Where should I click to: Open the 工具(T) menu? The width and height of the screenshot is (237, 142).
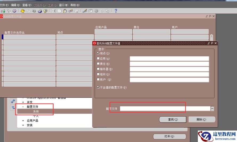(x=52, y=5)
